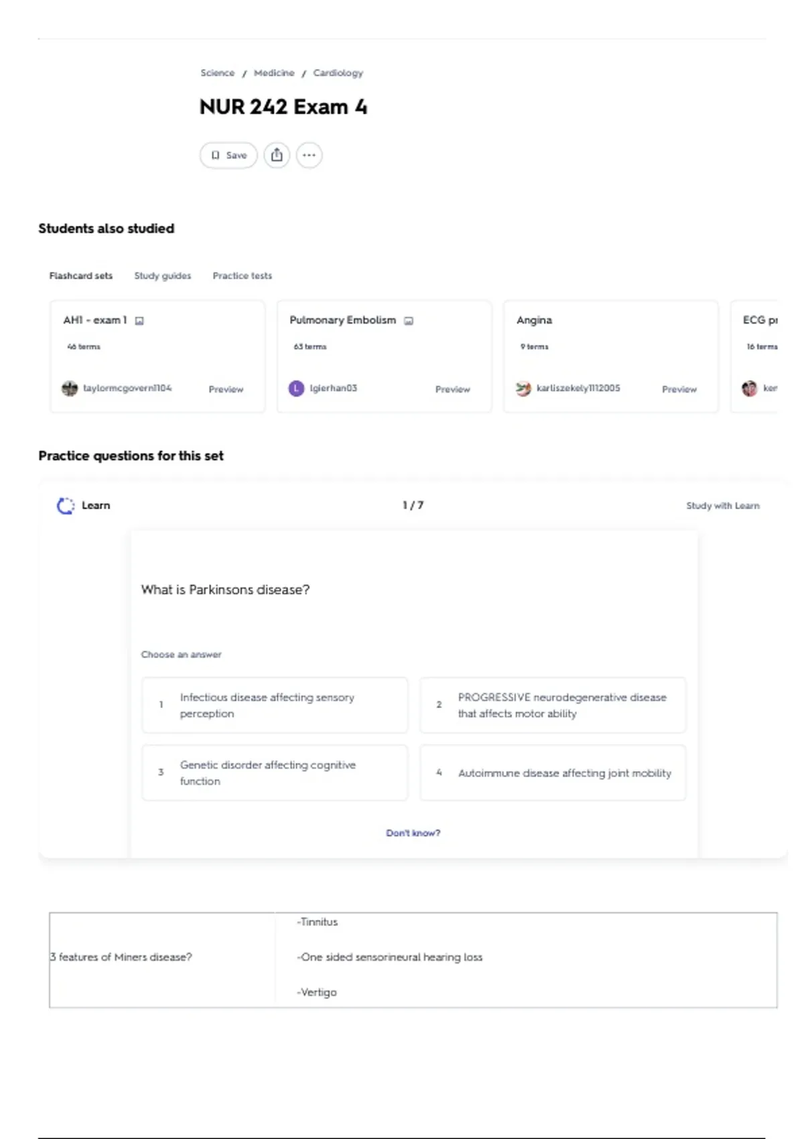Screen dimensions: 804x1139
Task: Click lgierhan03 purple avatar icon
Action: pyautogui.click(x=296, y=389)
